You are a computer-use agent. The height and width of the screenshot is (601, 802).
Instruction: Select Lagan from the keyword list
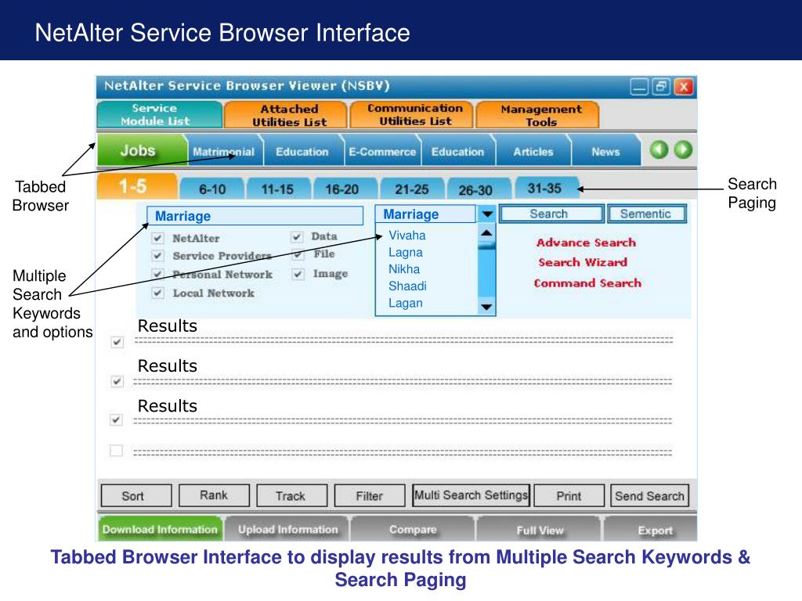click(406, 303)
